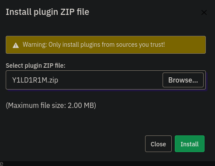
Task: Click the Browse... button
Action: click(183, 80)
